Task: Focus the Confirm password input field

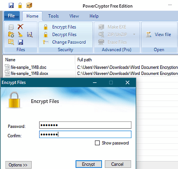Action: (85, 134)
